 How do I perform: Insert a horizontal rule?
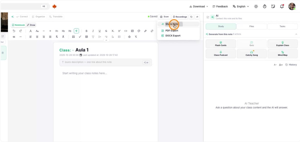pos(20,37)
